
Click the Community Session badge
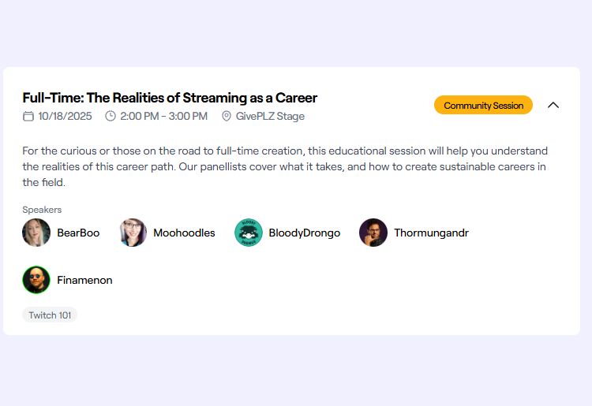tap(483, 105)
